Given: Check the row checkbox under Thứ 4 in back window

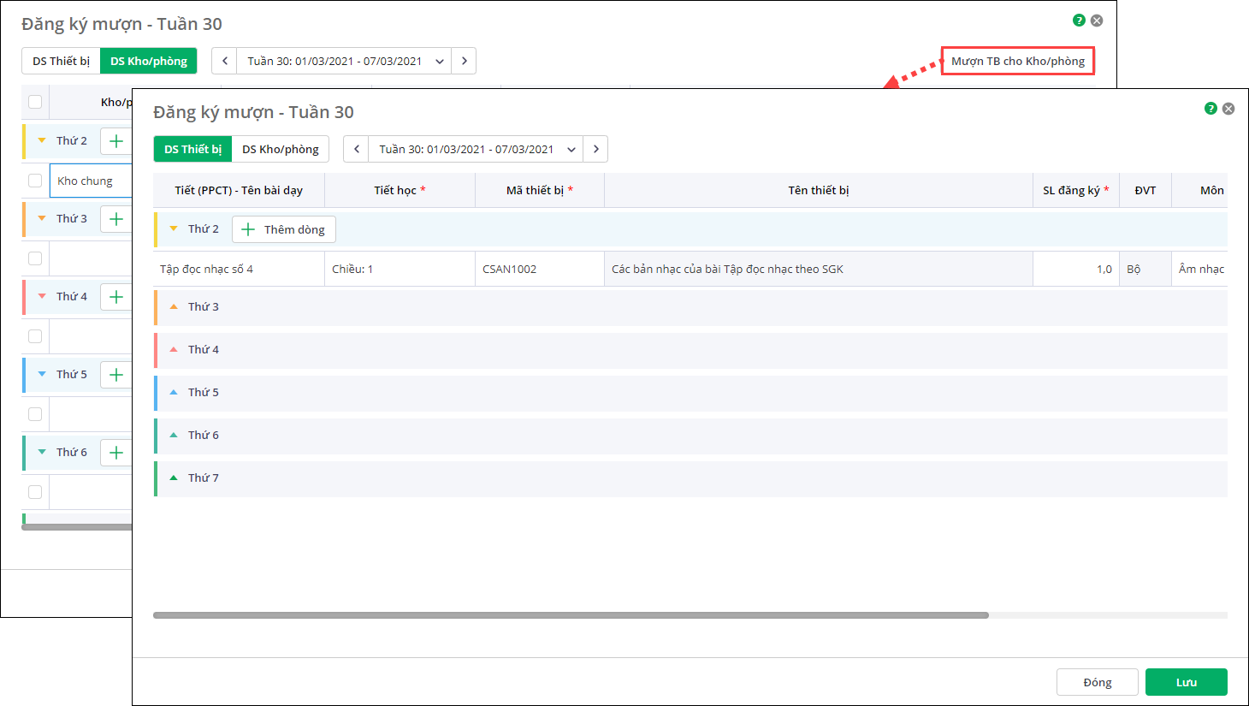Looking at the screenshot, I should point(35,336).
